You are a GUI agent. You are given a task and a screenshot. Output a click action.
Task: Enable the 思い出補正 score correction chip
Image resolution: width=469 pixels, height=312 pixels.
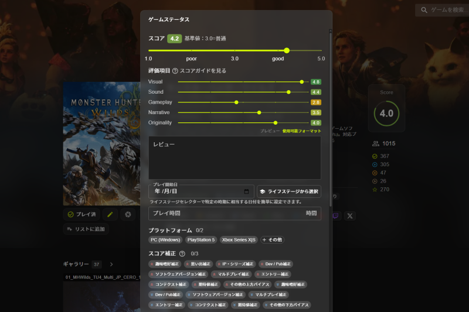[198, 264]
